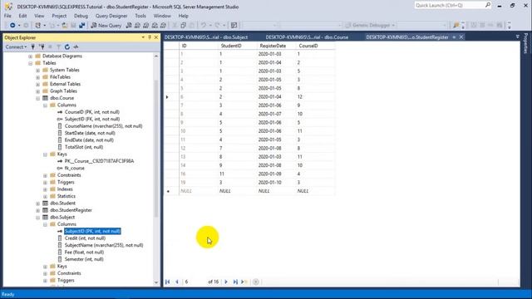Image resolution: width=532 pixels, height=299 pixels.
Task: Expand the Database Diagrams folder
Action: tap(31, 56)
